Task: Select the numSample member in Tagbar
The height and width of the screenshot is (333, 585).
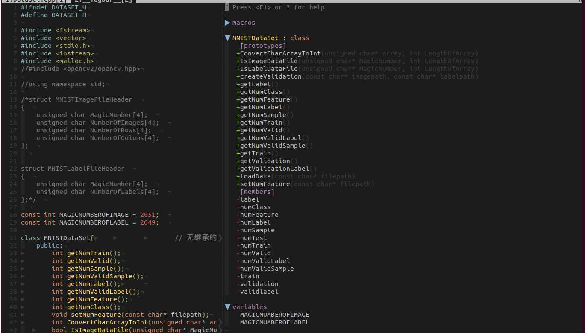Action: [x=257, y=230]
